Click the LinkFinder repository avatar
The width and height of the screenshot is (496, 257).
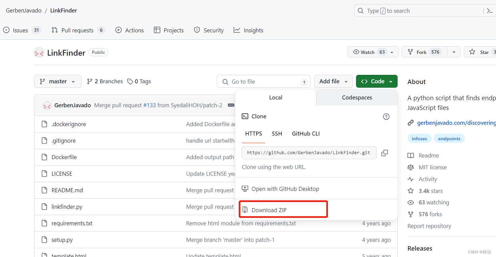39,52
